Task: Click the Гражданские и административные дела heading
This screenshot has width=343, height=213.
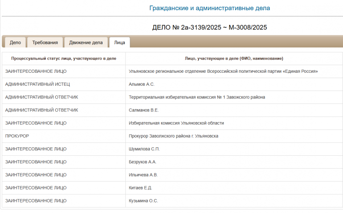Action: click(x=209, y=8)
